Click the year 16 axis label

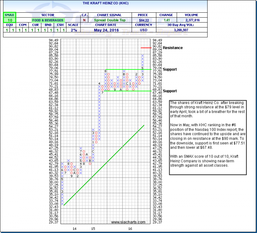pyautogui.click(x=130, y=229)
